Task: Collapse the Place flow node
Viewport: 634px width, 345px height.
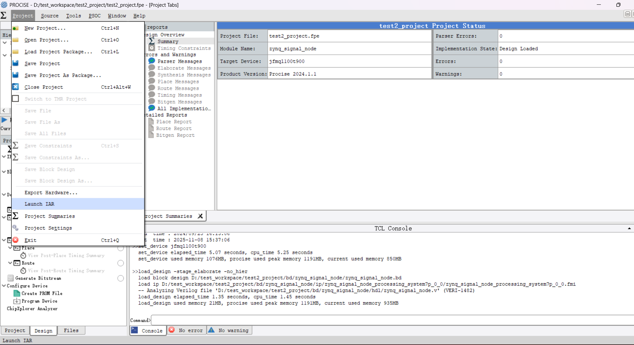Action: (x=10, y=248)
